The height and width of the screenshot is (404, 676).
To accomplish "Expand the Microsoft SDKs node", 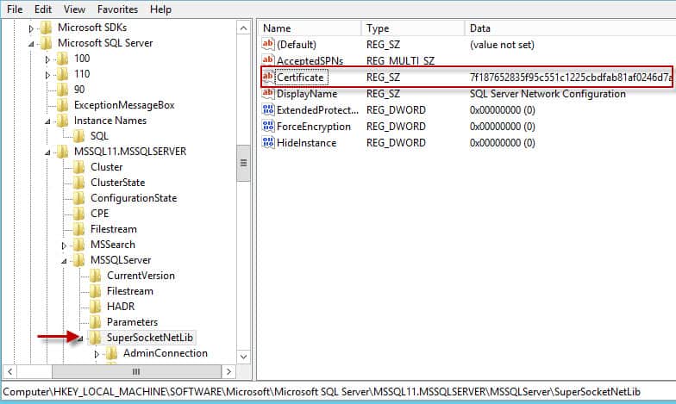I will [31, 28].
